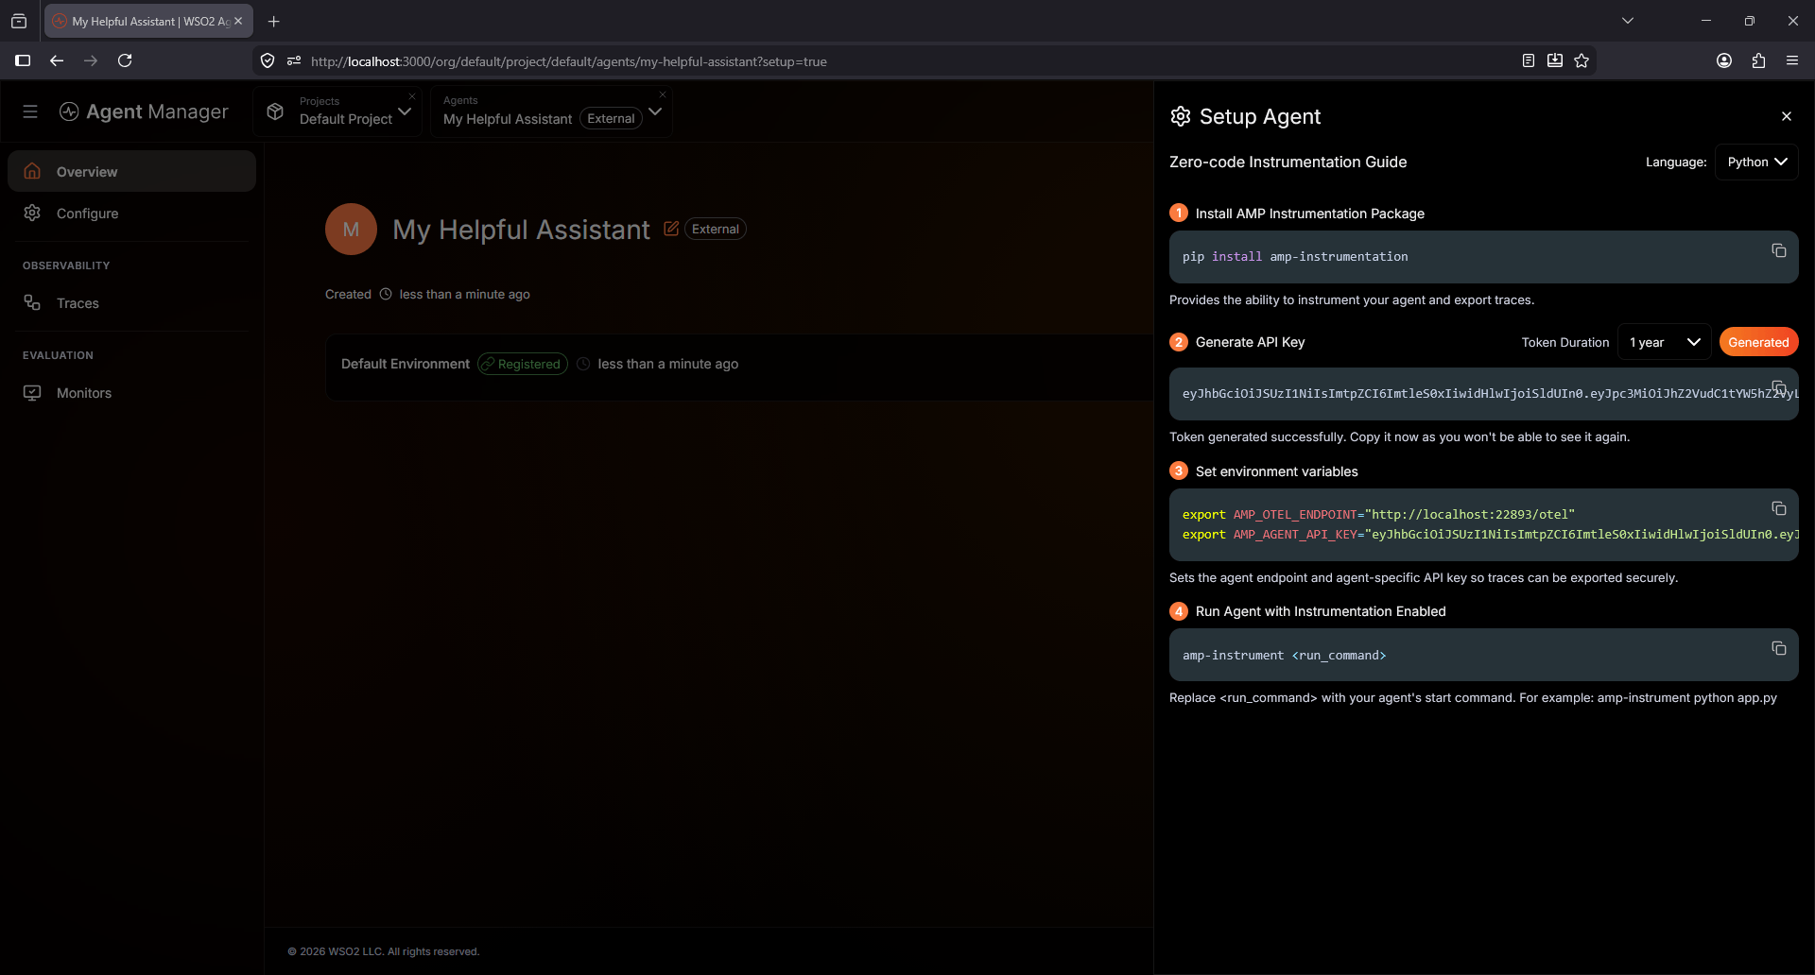Click the Setup Agent gear icon
1815x975 pixels.
click(1181, 116)
